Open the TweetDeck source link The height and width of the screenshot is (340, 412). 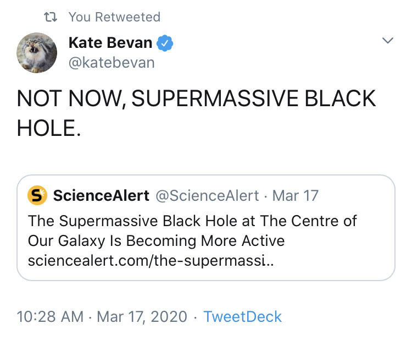(x=242, y=316)
